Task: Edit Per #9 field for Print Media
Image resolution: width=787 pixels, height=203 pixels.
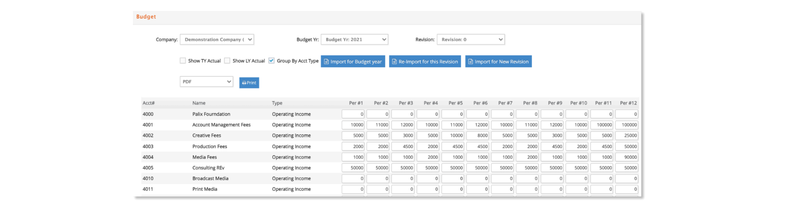Action: point(552,189)
